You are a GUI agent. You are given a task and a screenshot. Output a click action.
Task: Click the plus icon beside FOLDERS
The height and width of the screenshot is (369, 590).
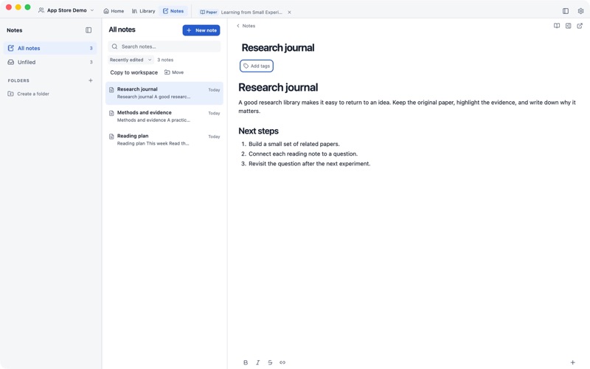pyautogui.click(x=90, y=80)
